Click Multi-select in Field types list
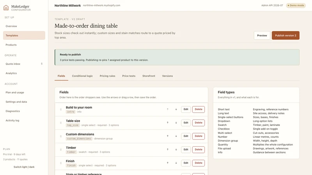The width and height of the screenshot is (312, 175). [225, 133]
